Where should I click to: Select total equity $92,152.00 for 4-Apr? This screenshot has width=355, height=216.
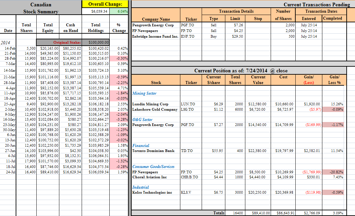pyautogui.click(x=48, y=88)
